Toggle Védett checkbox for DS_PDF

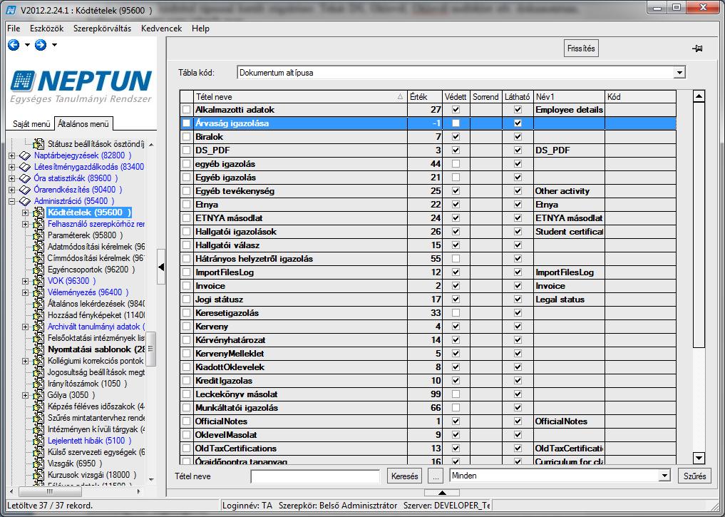coord(456,150)
